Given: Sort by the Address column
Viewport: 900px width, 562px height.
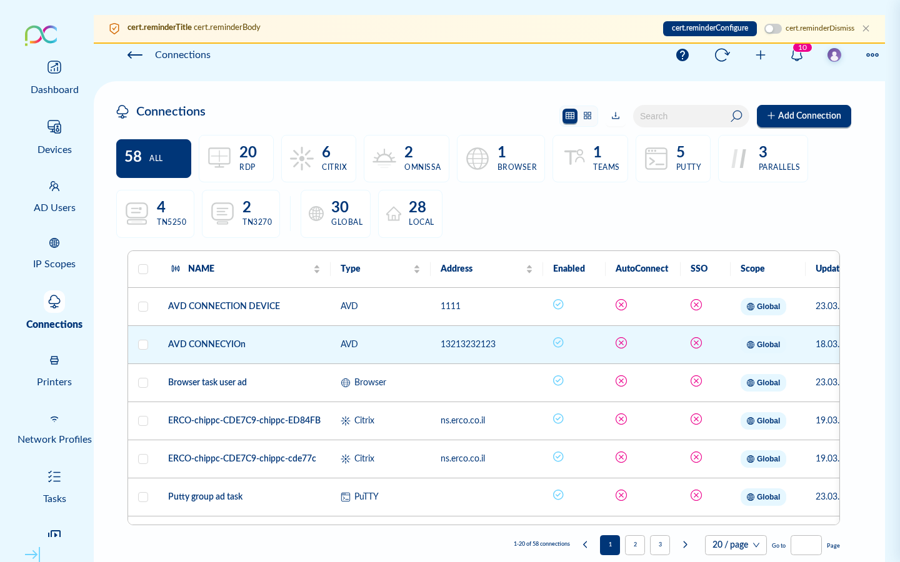Looking at the screenshot, I should [529, 269].
